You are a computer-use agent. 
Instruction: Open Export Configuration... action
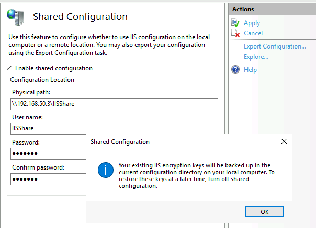point(275,46)
